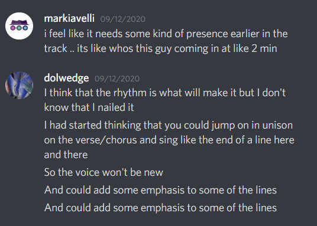Click dolwedge's 09/12/2020 timestamp
This screenshot has height=226, width=317.
(117, 78)
